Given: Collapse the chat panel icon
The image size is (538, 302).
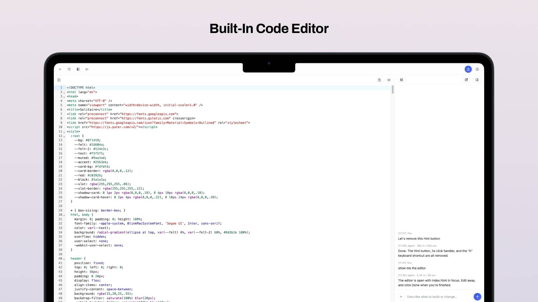Looking at the screenshot, I should pos(402,80).
